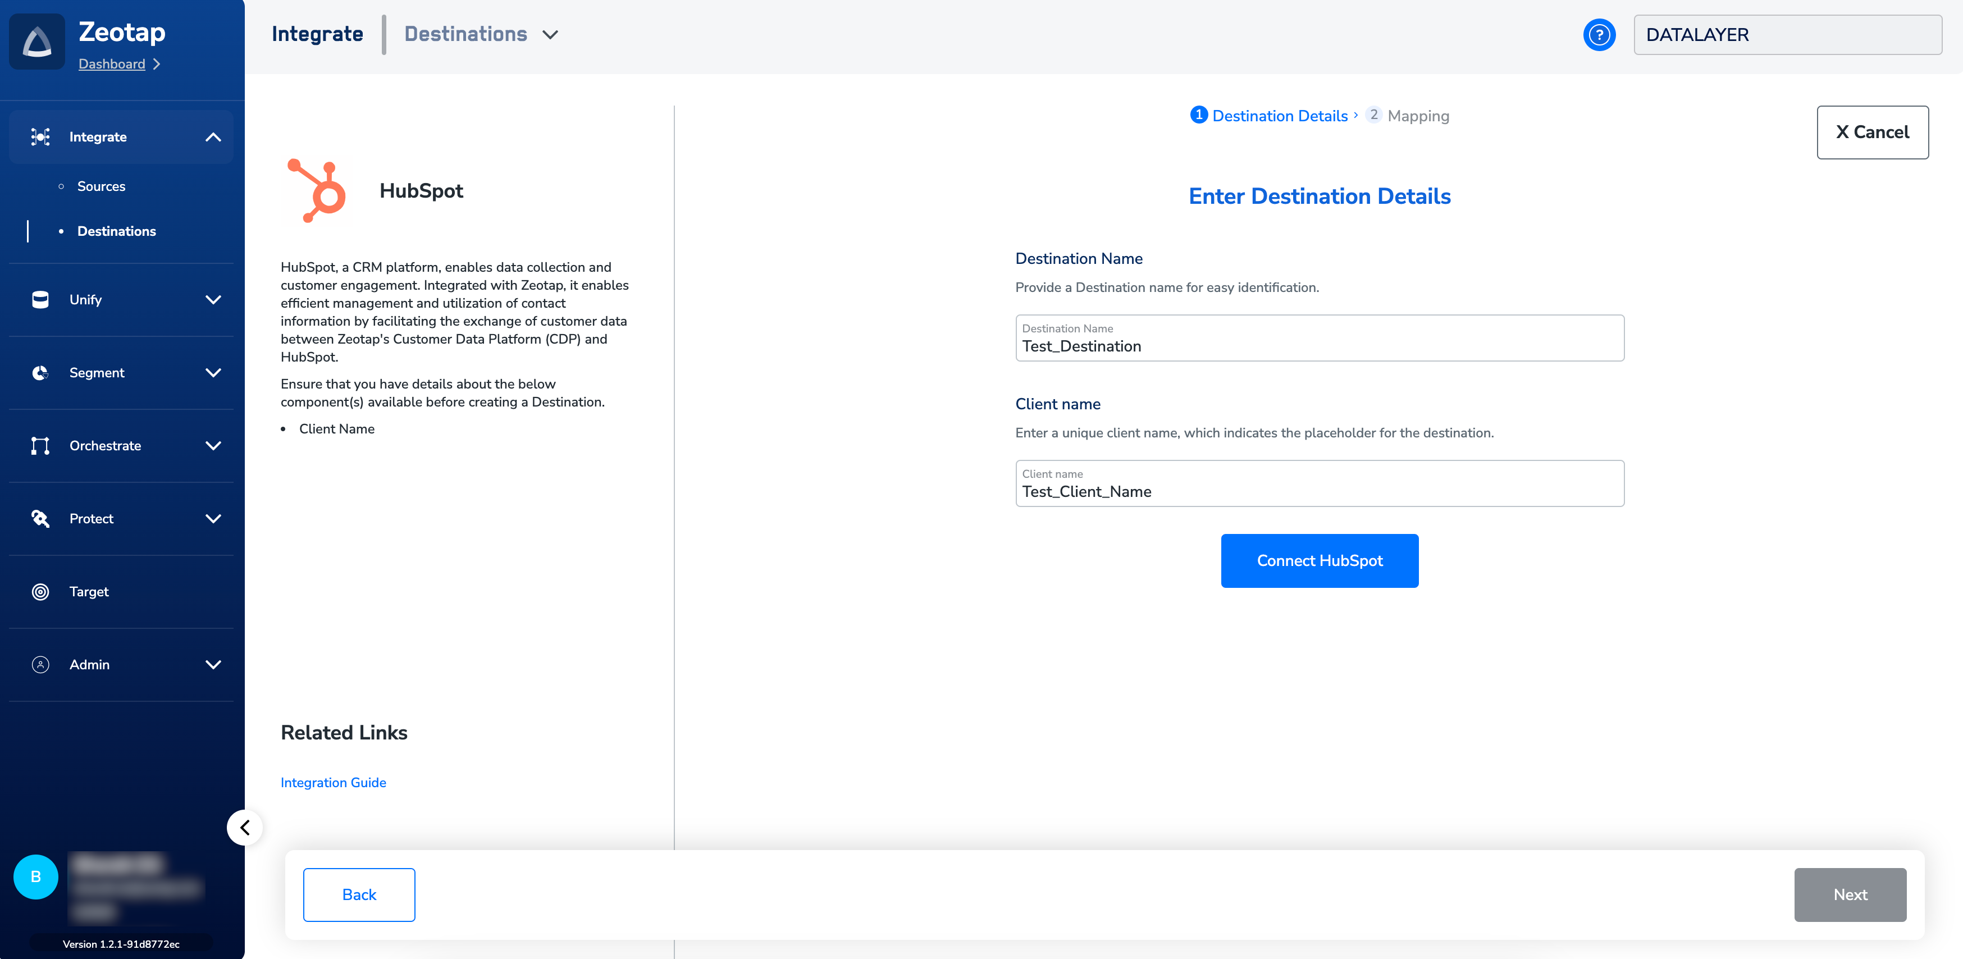Open the Integration Guide link
The height and width of the screenshot is (959, 1963).
pos(333,782)
